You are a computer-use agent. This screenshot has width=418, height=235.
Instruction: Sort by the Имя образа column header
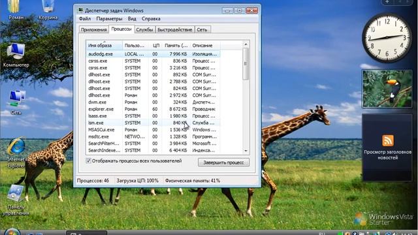coord(104,45)
